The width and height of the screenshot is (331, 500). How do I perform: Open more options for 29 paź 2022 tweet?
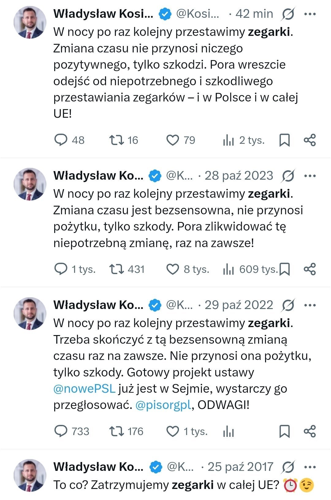pyautogui.click(x=310, y=305)
